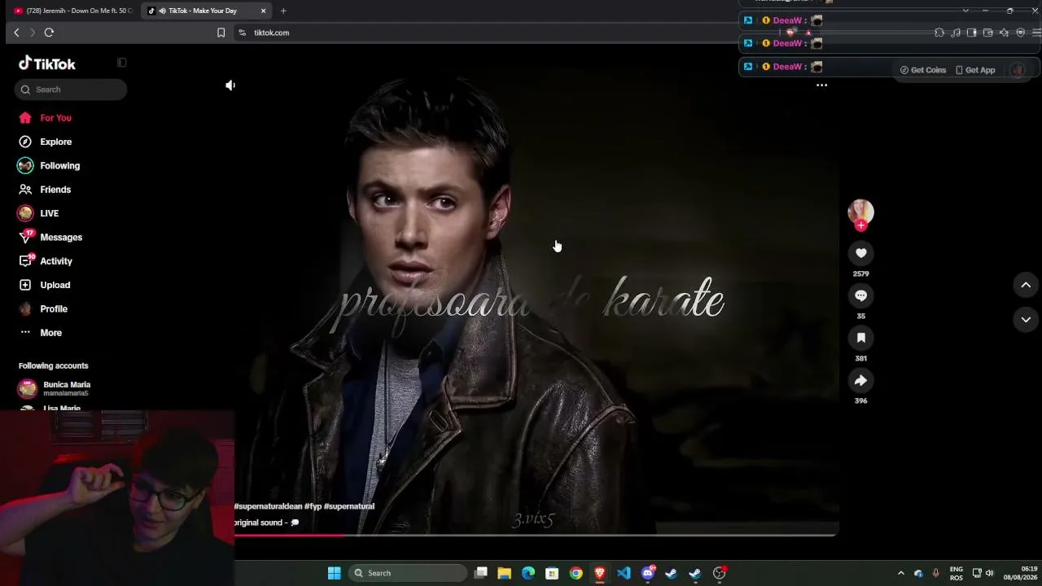The width and height of the screenshot is (1042, 586).
Task: Open the Windows Start menu
Action: [x=334, y=573]
